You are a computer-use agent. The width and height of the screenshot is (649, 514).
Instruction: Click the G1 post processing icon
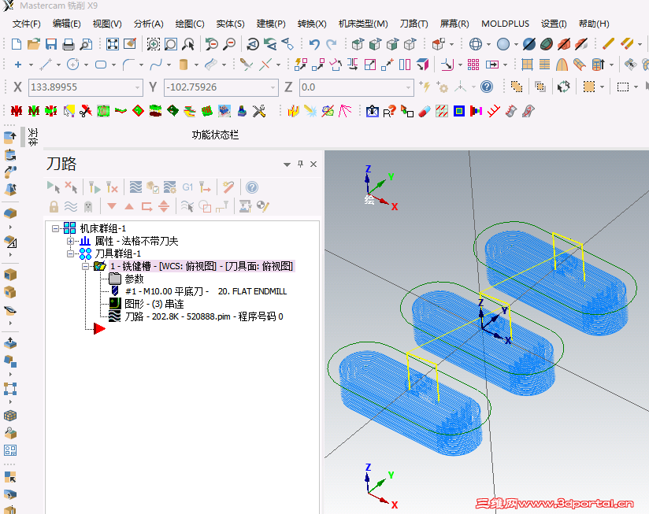tap(187, 187)
